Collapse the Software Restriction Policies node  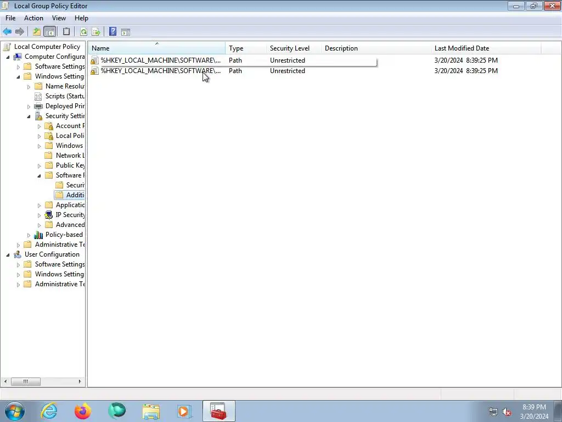(x=40, y=175)
